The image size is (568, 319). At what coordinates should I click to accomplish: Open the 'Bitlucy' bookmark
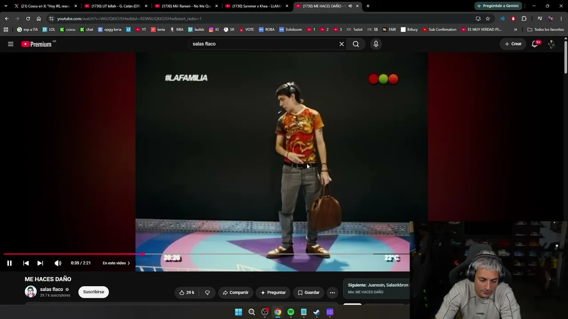(x=409, y=30)
